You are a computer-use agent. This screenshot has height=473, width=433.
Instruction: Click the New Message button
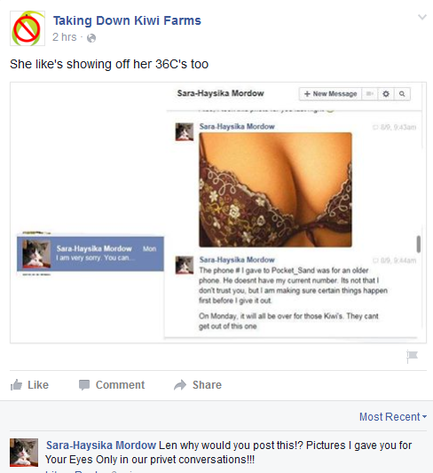click(x=330, y=94)
